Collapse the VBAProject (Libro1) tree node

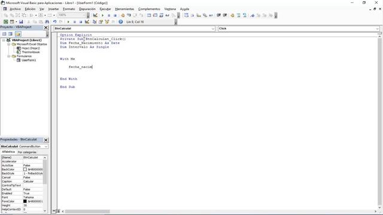(x=4, y=40)
